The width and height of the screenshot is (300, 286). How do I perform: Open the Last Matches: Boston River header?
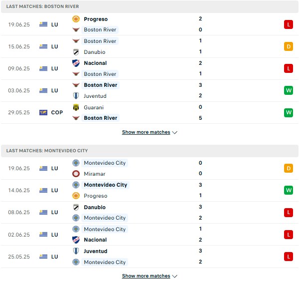tap(150, 6)
